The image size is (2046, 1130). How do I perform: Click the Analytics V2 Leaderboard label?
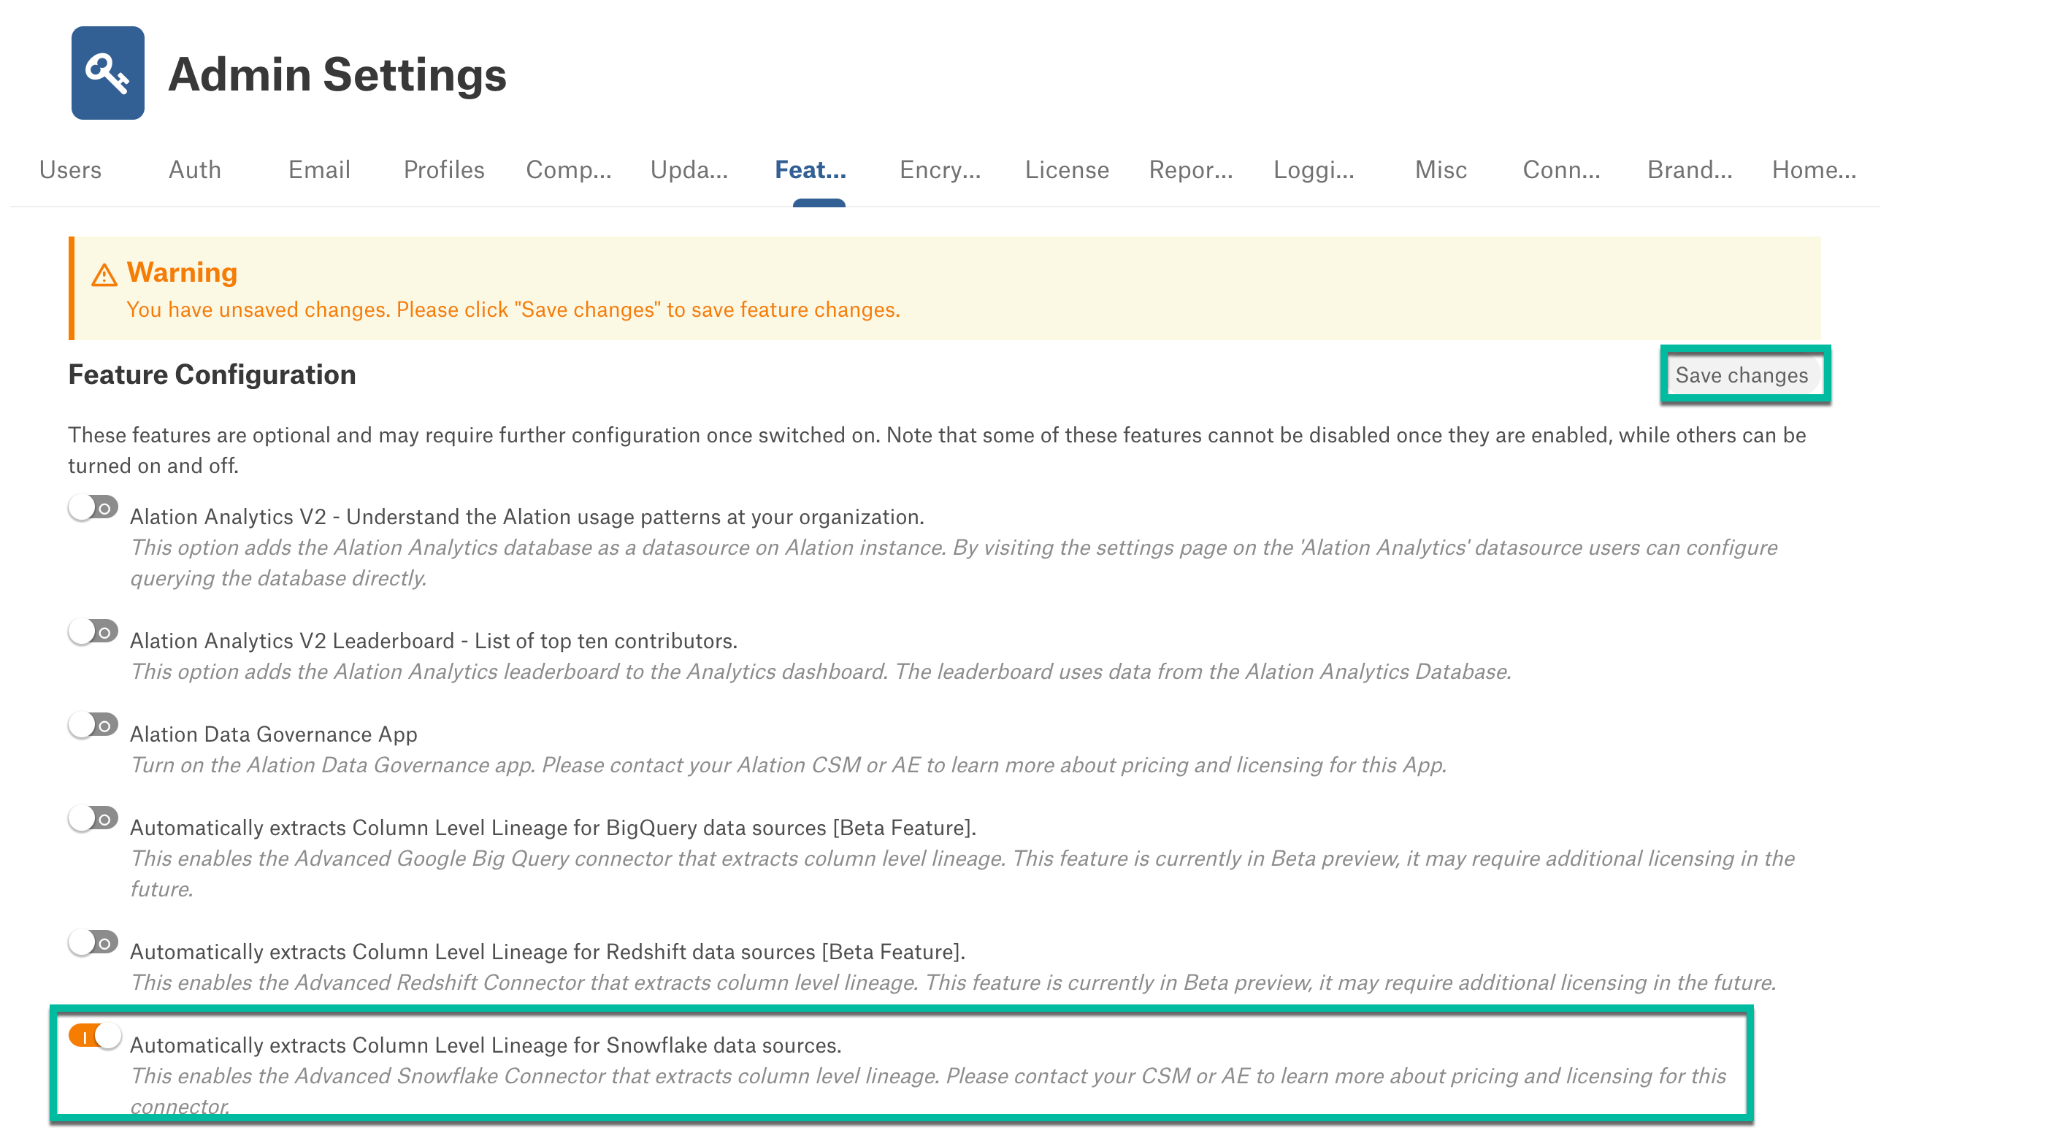click(434, 641)
